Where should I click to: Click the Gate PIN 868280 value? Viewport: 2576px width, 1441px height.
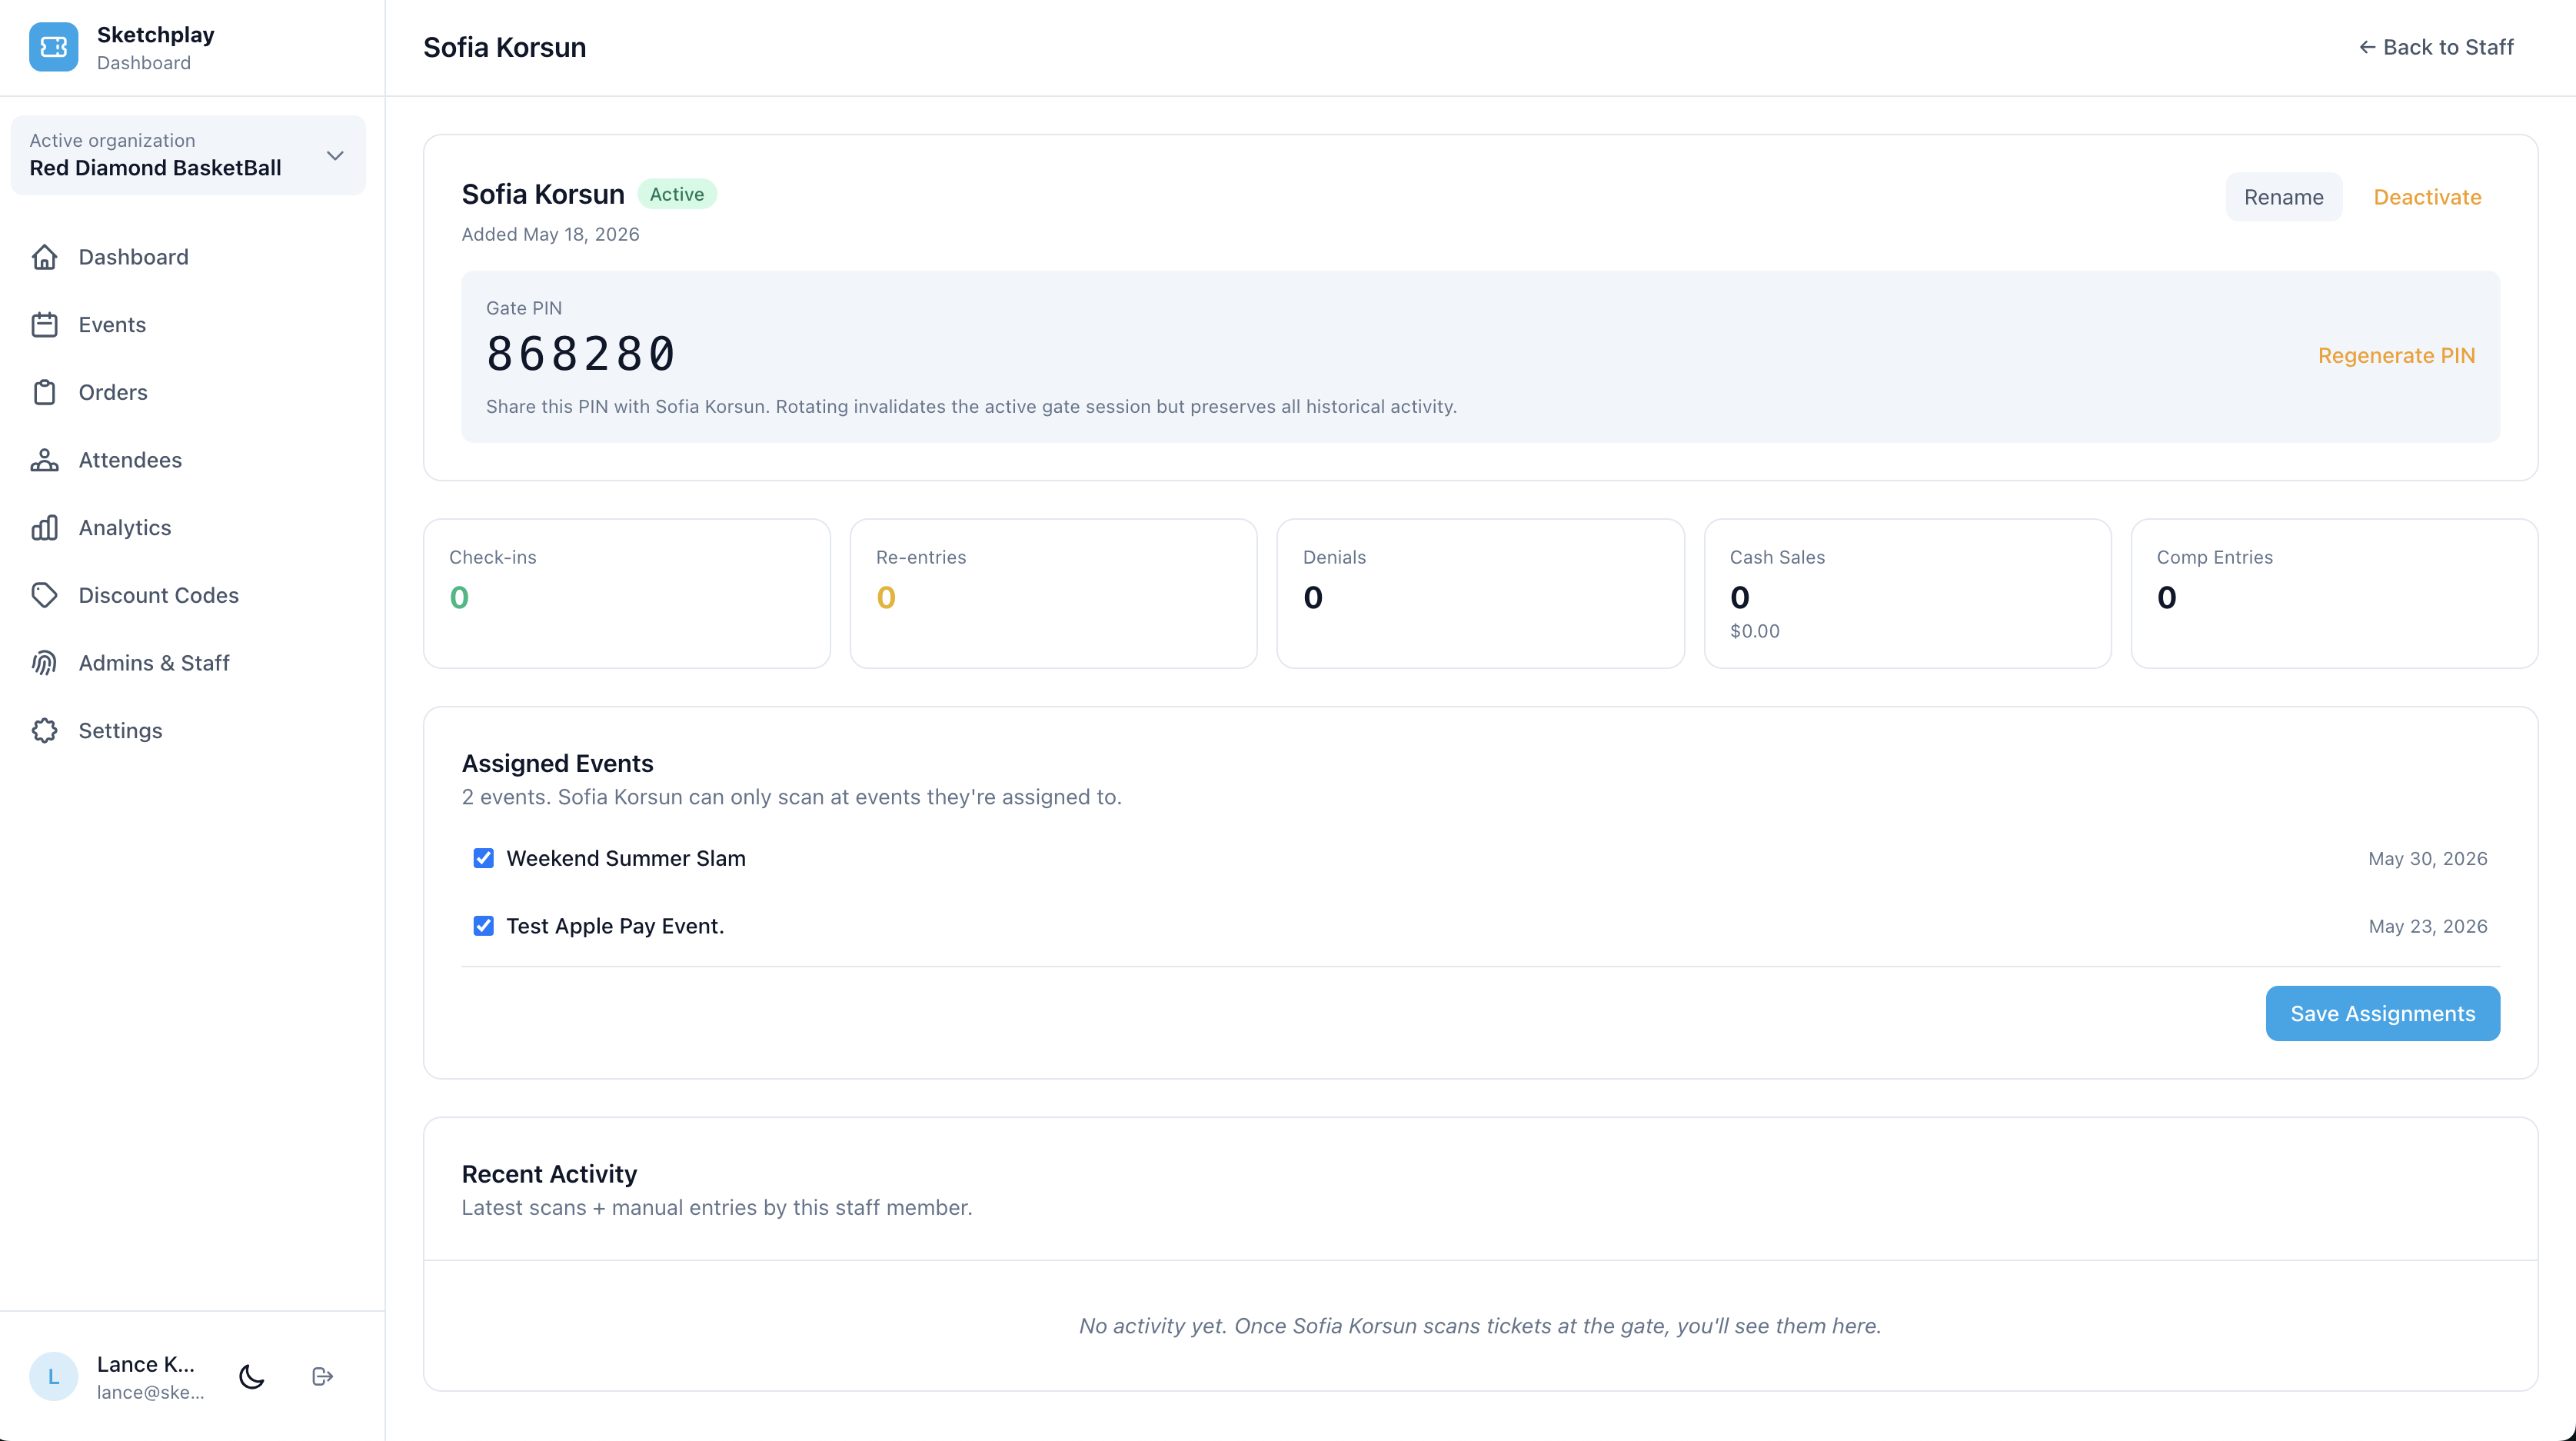581,354
